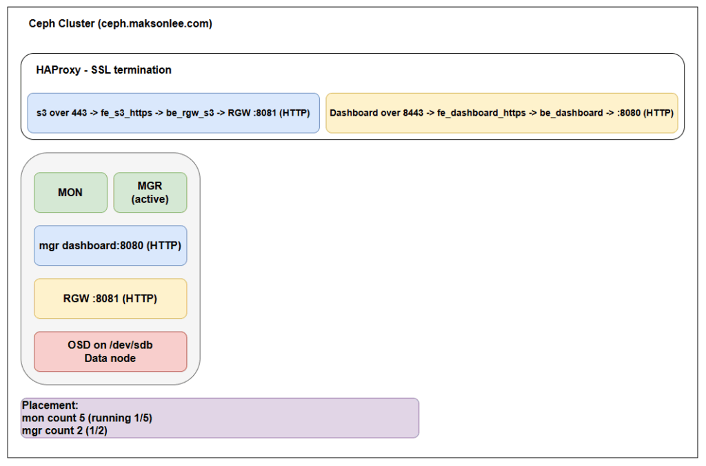Click the Data node text in the red box
Viewport: 706px width, 466px height.
[110, 358]
